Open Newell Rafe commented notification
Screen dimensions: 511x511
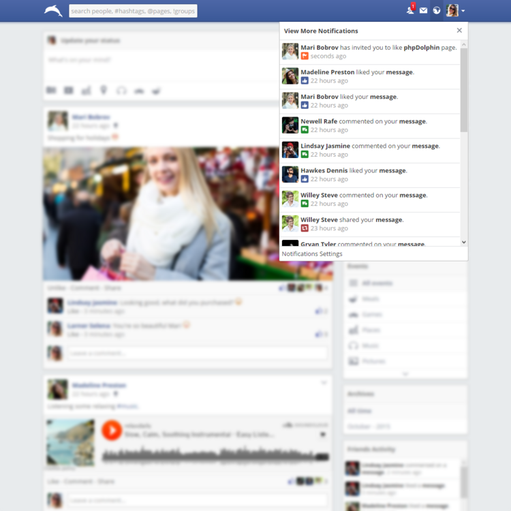pyautogui.click(x=370, y=126)
